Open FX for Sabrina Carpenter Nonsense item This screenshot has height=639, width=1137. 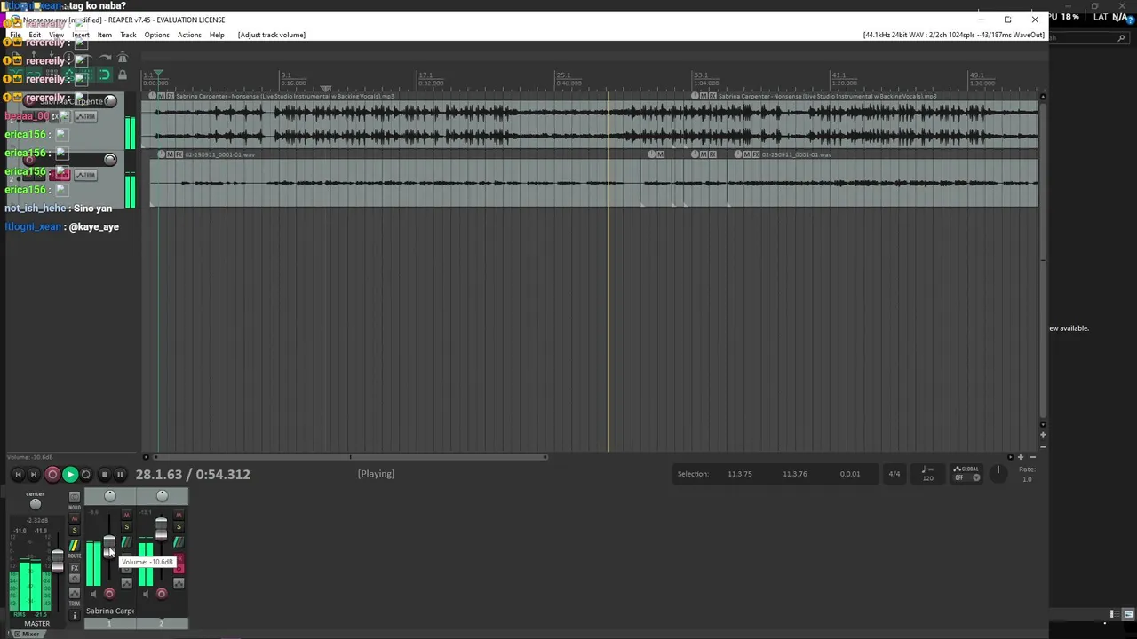[170, 96]
